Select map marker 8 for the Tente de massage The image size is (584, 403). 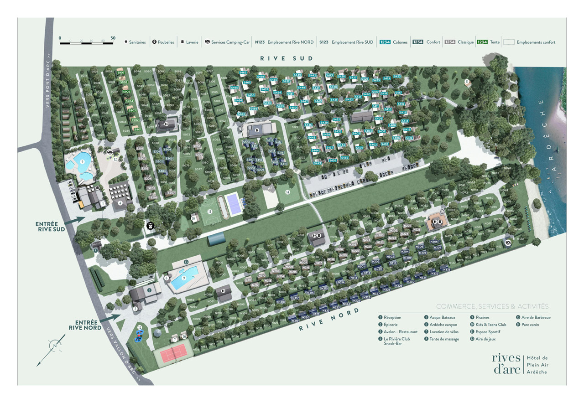(467, 81)
